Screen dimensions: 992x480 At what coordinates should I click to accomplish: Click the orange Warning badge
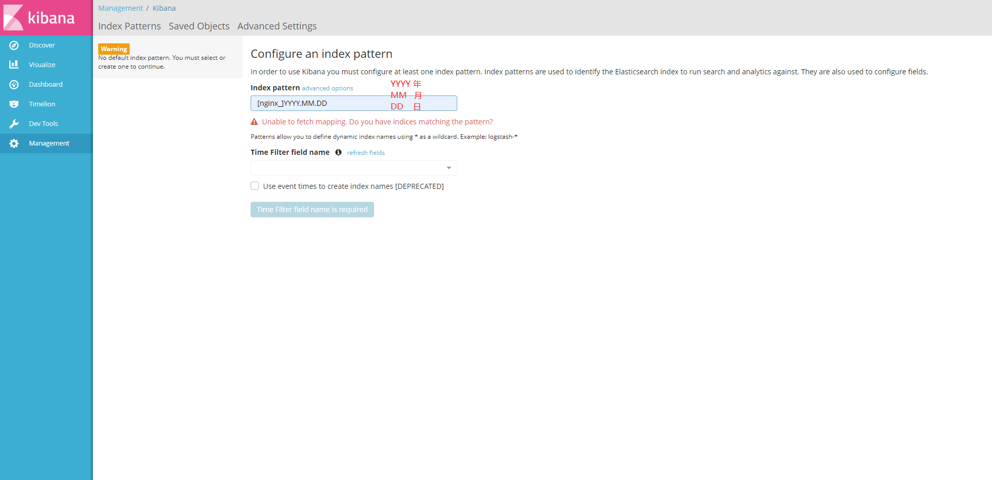[114, 49]
